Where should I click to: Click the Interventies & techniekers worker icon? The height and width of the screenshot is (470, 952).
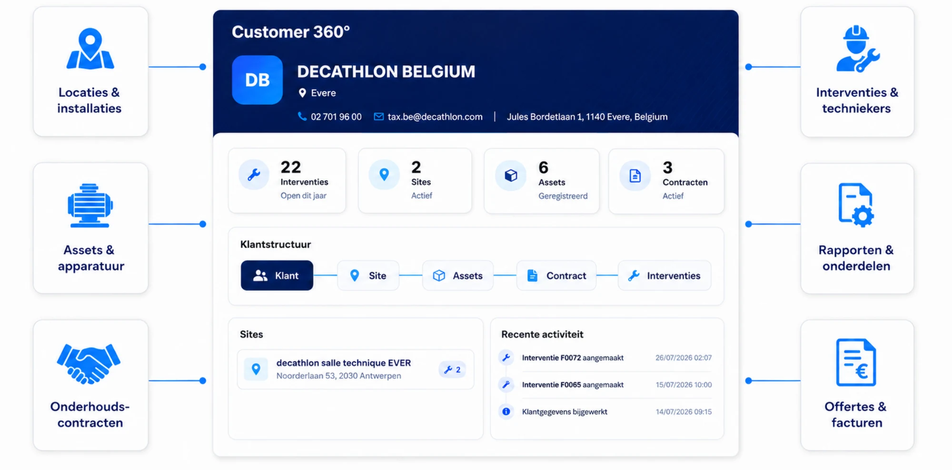click(x=857, y=49)
